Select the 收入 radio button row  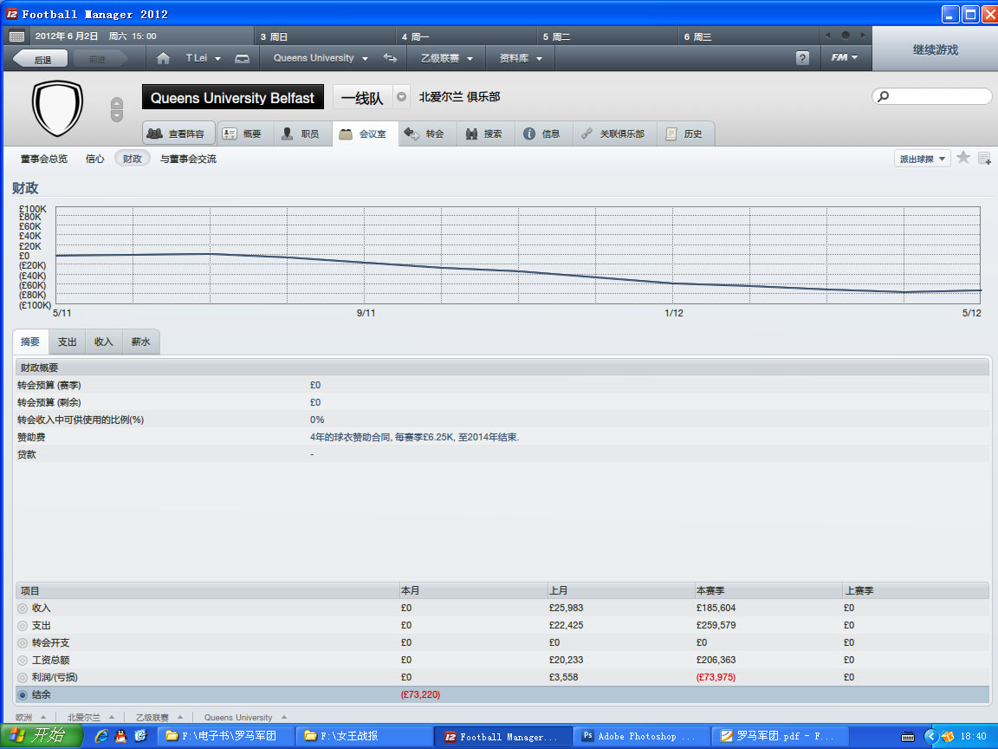pyautogui.click(x=23, y=608)
